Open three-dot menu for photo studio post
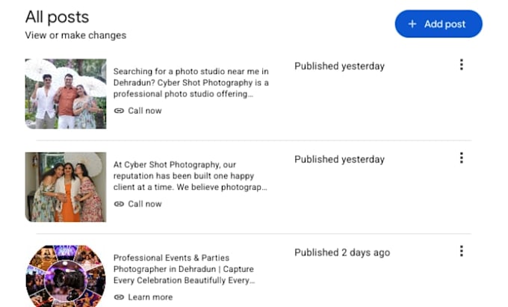The height and width of the screenshot is (307, 508). (x=462, y=65)
